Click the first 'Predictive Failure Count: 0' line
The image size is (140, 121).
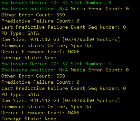coord(40,21)
